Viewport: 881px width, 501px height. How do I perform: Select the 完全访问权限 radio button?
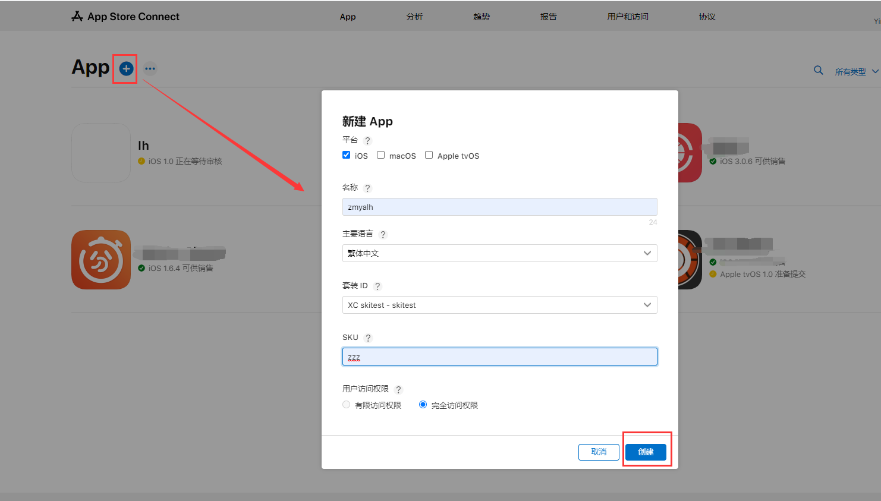[423, 405]
